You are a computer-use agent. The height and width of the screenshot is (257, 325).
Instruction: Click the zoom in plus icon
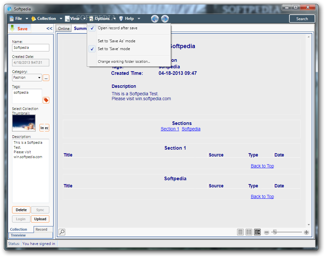tap(306, 232)
